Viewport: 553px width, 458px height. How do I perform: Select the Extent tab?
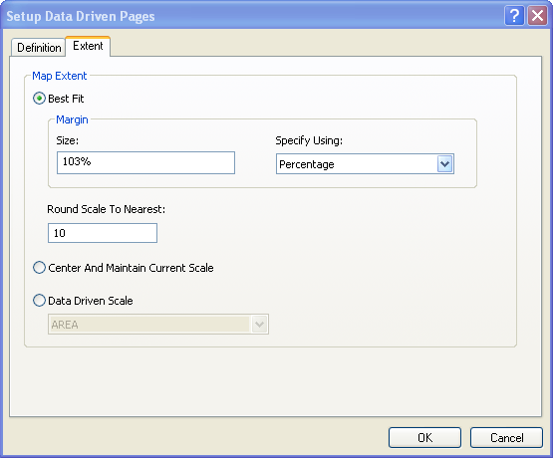pos(88,46)
